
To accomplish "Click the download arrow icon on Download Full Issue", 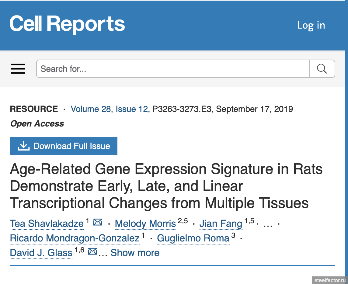I will click(23, 146).
